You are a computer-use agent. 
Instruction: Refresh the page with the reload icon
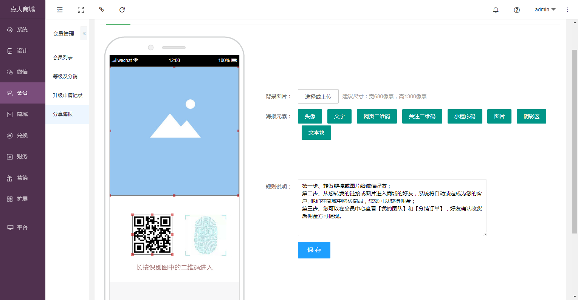click(x=122, y=10)
